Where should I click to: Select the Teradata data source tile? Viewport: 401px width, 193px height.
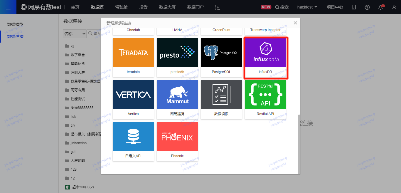(133, 57)
